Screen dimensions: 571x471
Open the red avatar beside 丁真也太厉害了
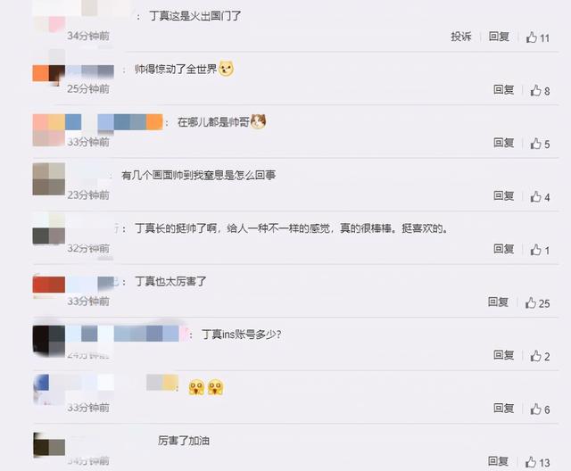point(49,285)
